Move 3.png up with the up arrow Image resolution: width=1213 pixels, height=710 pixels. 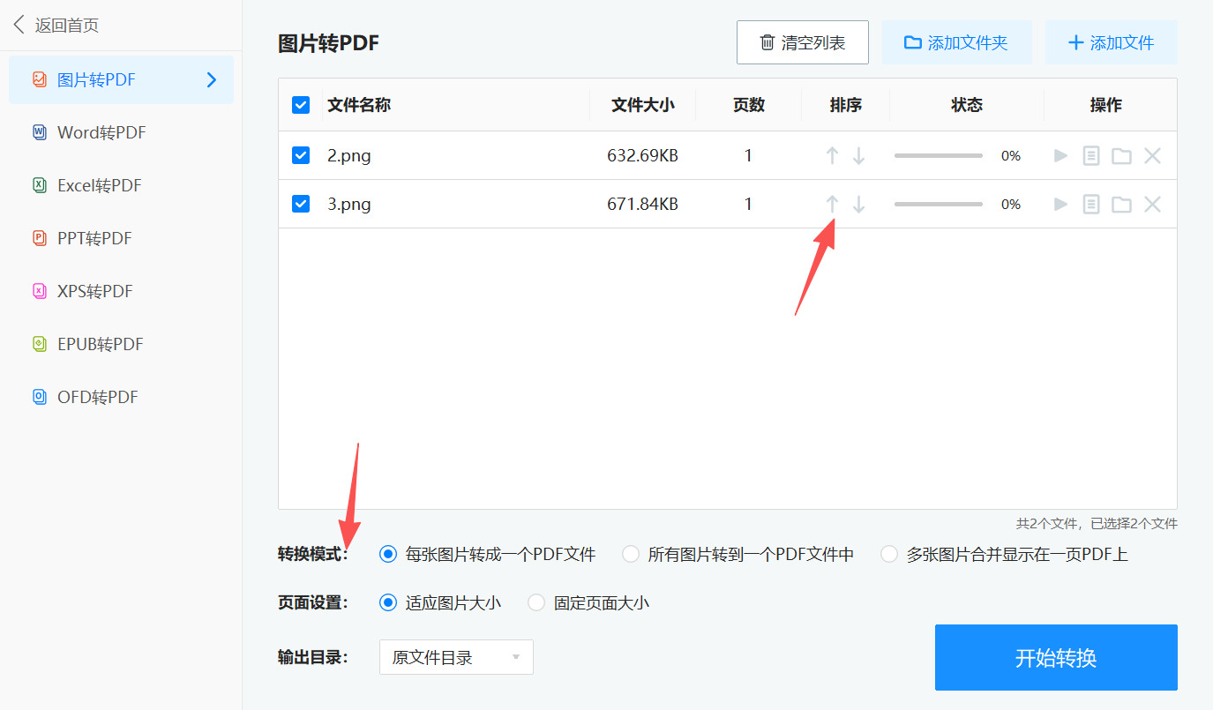pyautogui.click(x=832, y=204)
